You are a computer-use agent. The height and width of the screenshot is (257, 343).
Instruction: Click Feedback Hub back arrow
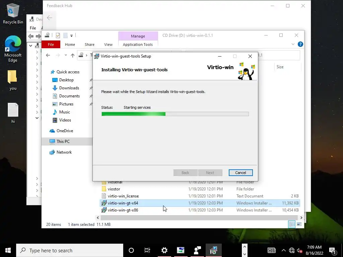[x=50, y=18]
